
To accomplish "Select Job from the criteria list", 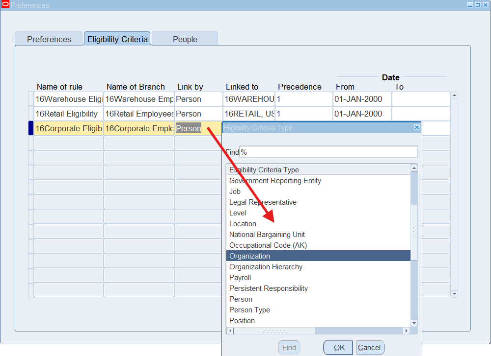I will tap(234, 191).
